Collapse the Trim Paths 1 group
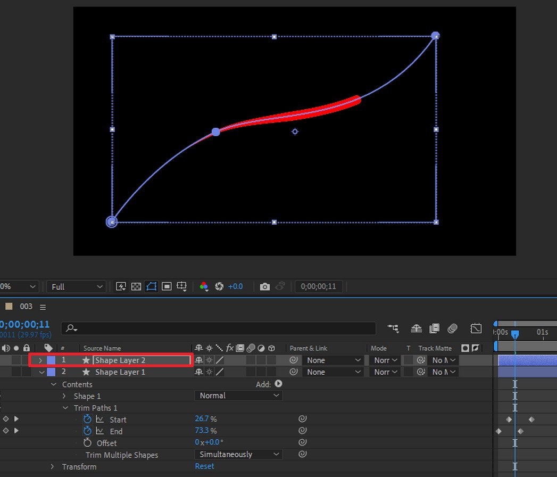This screenshot has width=557, height=477. pyautogui.click(x=65, y=408)
